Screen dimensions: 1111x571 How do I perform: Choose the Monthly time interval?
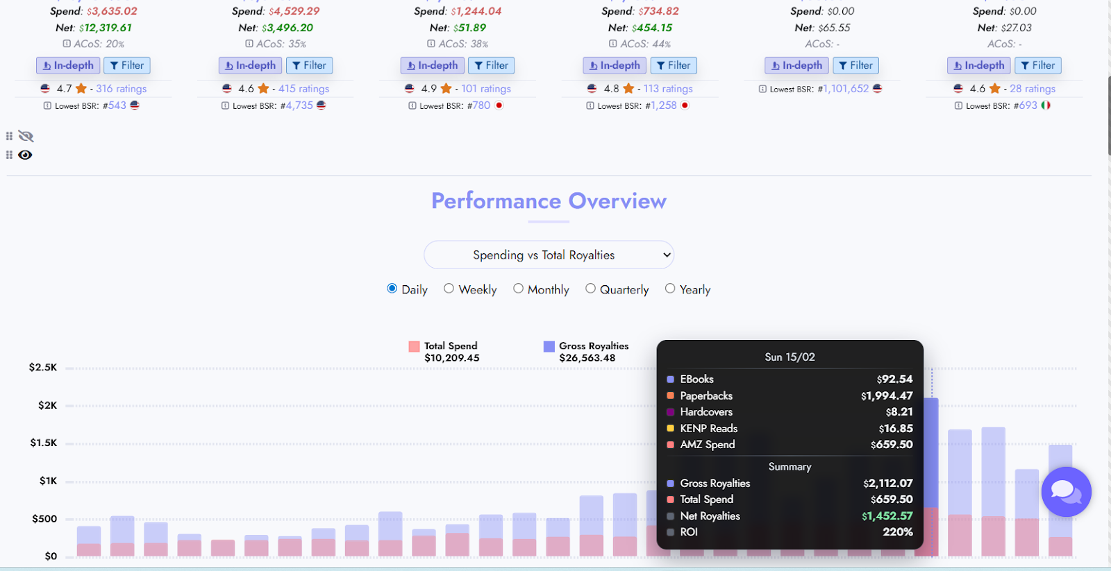pyautogui.click(x=518, y=289)
